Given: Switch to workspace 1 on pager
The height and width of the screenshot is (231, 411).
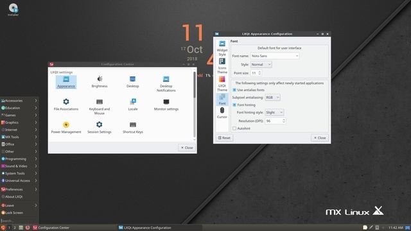Looking at the screenshot, I should point(9,228).
